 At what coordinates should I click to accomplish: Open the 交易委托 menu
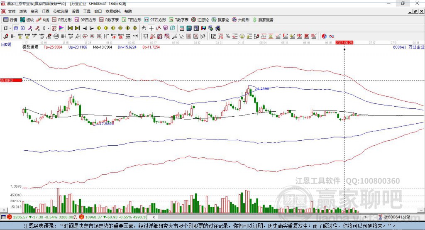pyautogui.click(x=113, y=11)
